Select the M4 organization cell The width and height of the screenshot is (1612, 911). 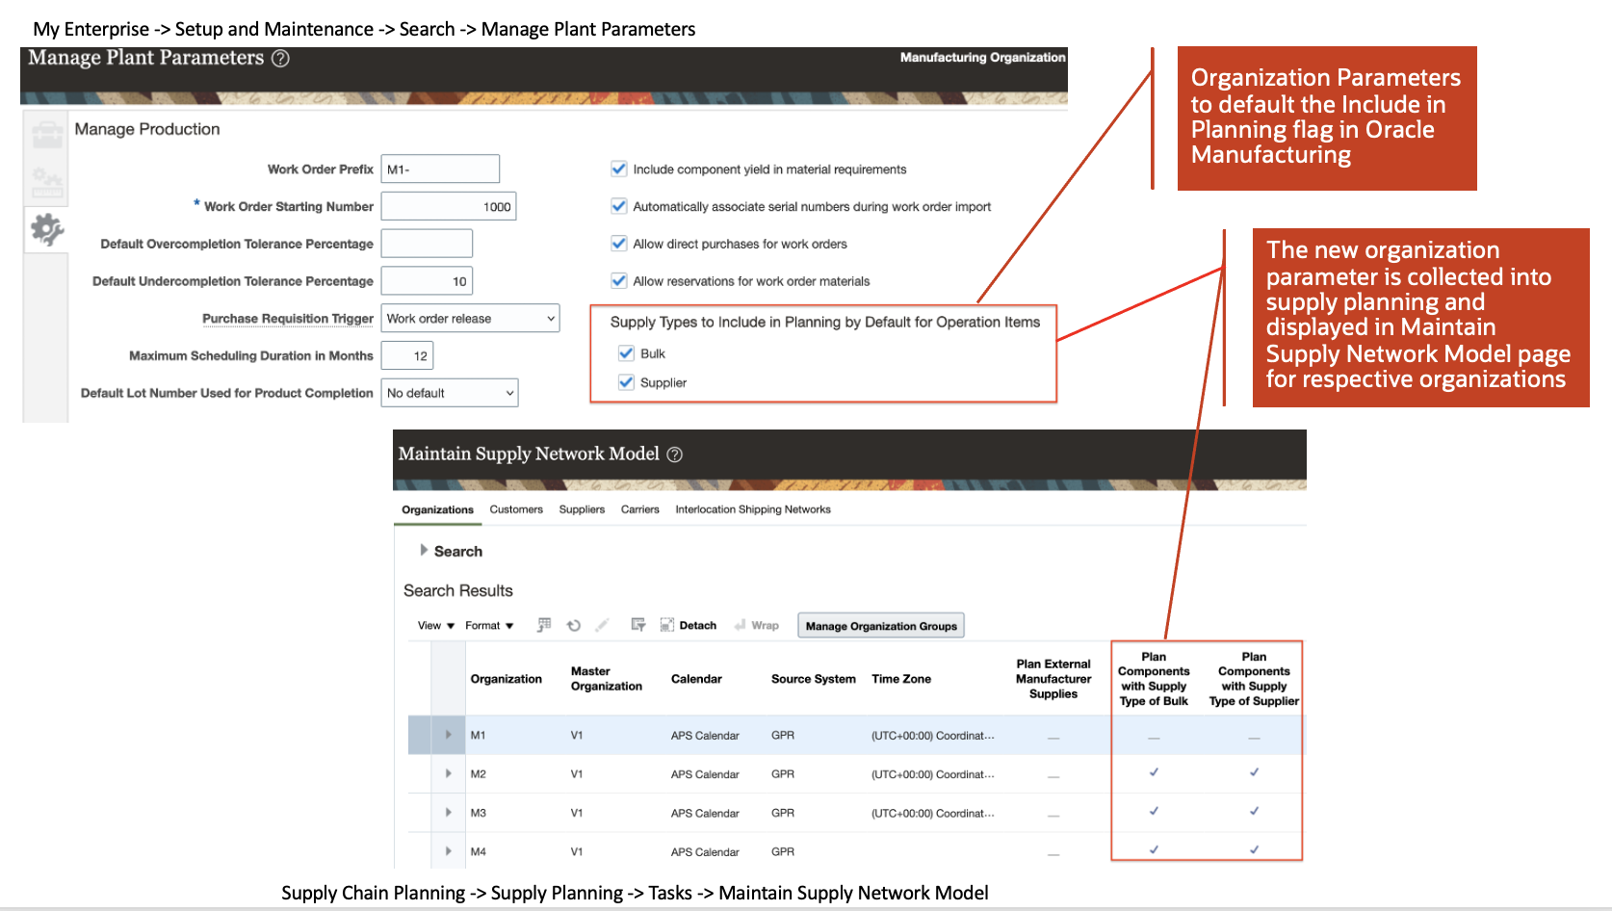click(479, 851)
